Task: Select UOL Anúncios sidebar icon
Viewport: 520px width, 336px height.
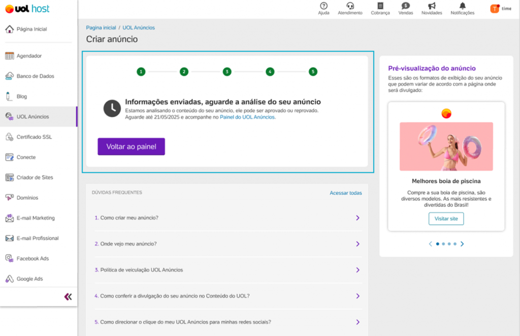Action: [x=9, y=116]
